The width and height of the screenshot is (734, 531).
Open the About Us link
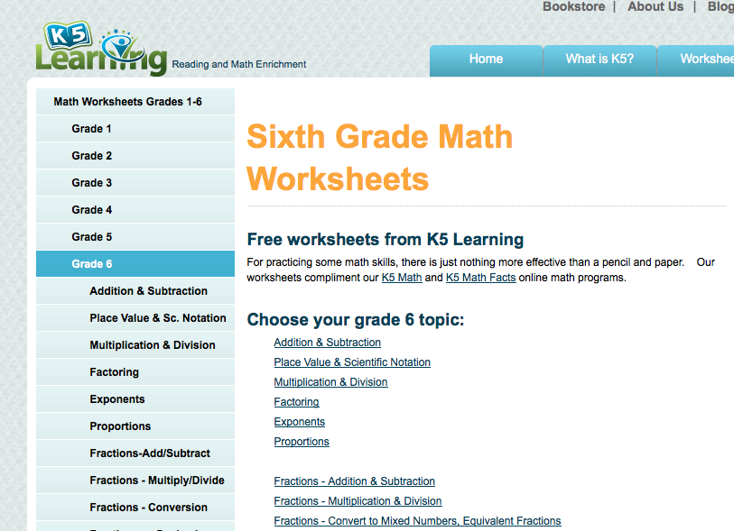pos(655,6)
